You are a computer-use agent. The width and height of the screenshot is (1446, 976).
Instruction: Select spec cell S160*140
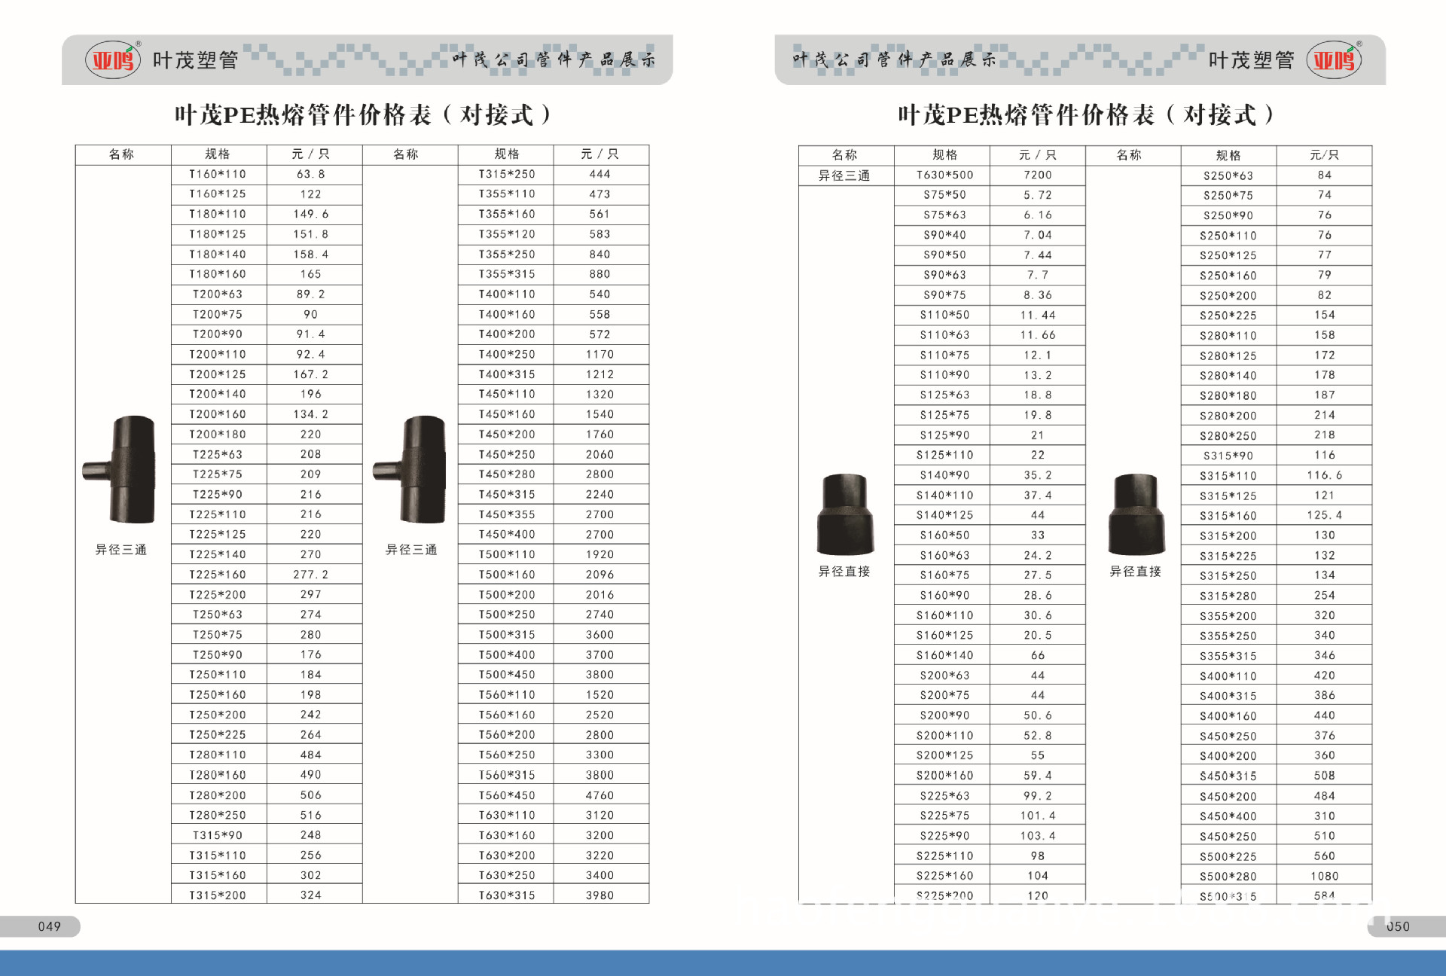[x=942, y=655]
